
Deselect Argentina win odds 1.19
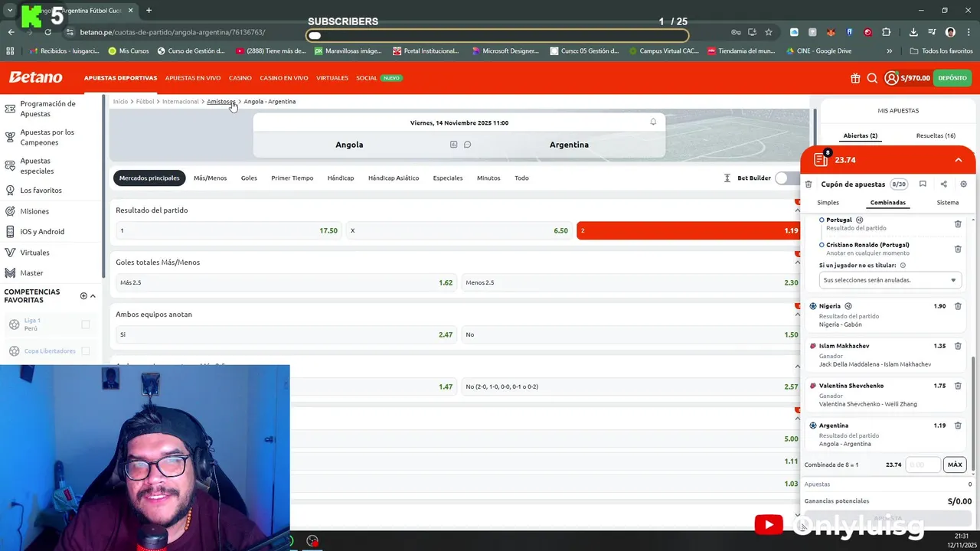coord(688,230)
